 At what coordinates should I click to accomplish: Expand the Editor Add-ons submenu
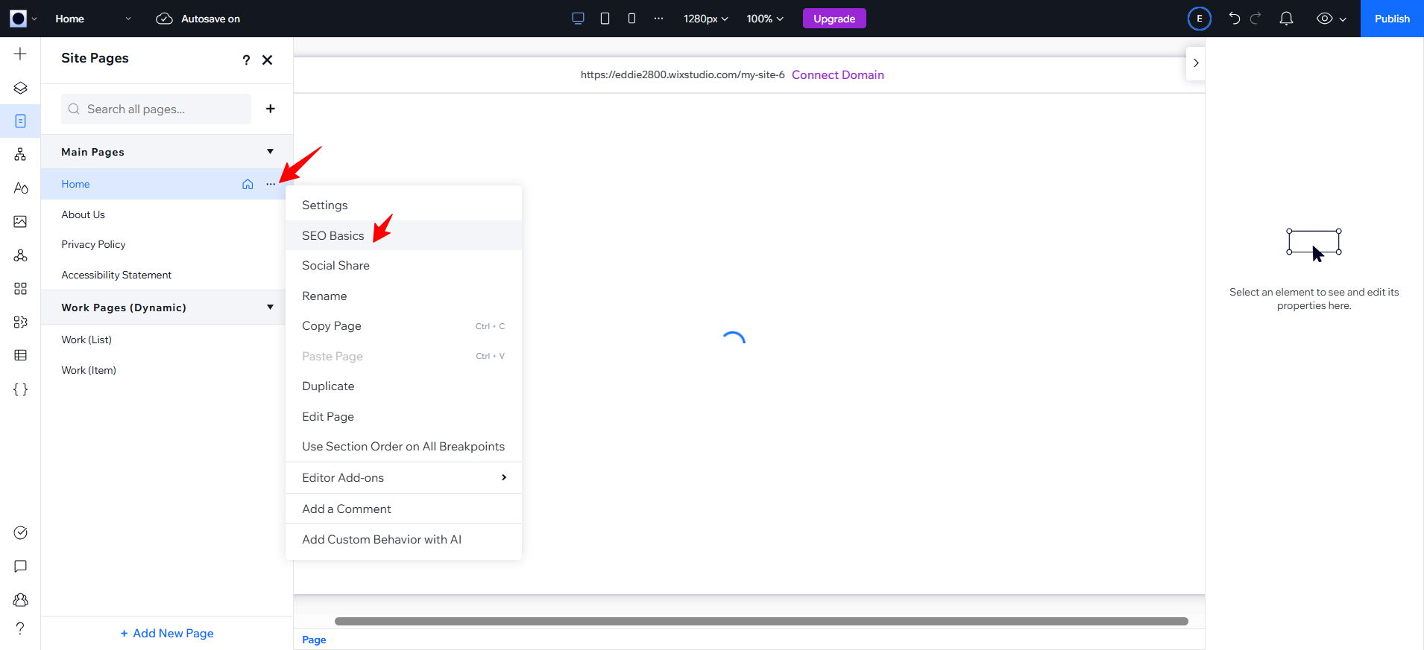403,477
